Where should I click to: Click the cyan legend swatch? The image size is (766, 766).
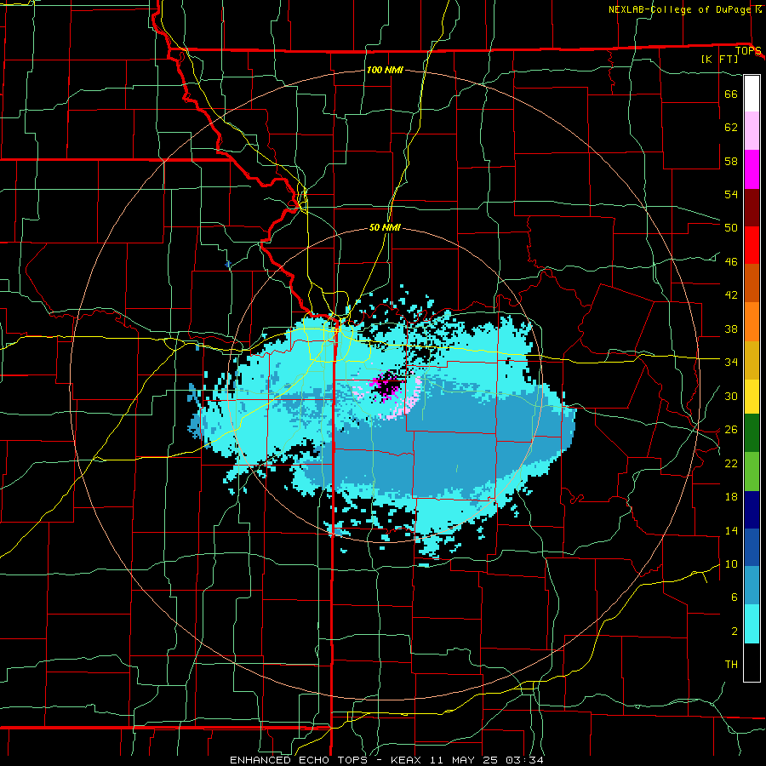752,624
